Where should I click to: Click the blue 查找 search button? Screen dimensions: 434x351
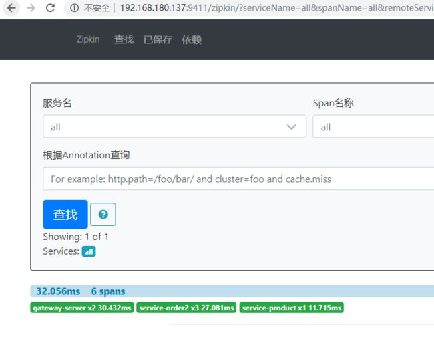(65, 215)
